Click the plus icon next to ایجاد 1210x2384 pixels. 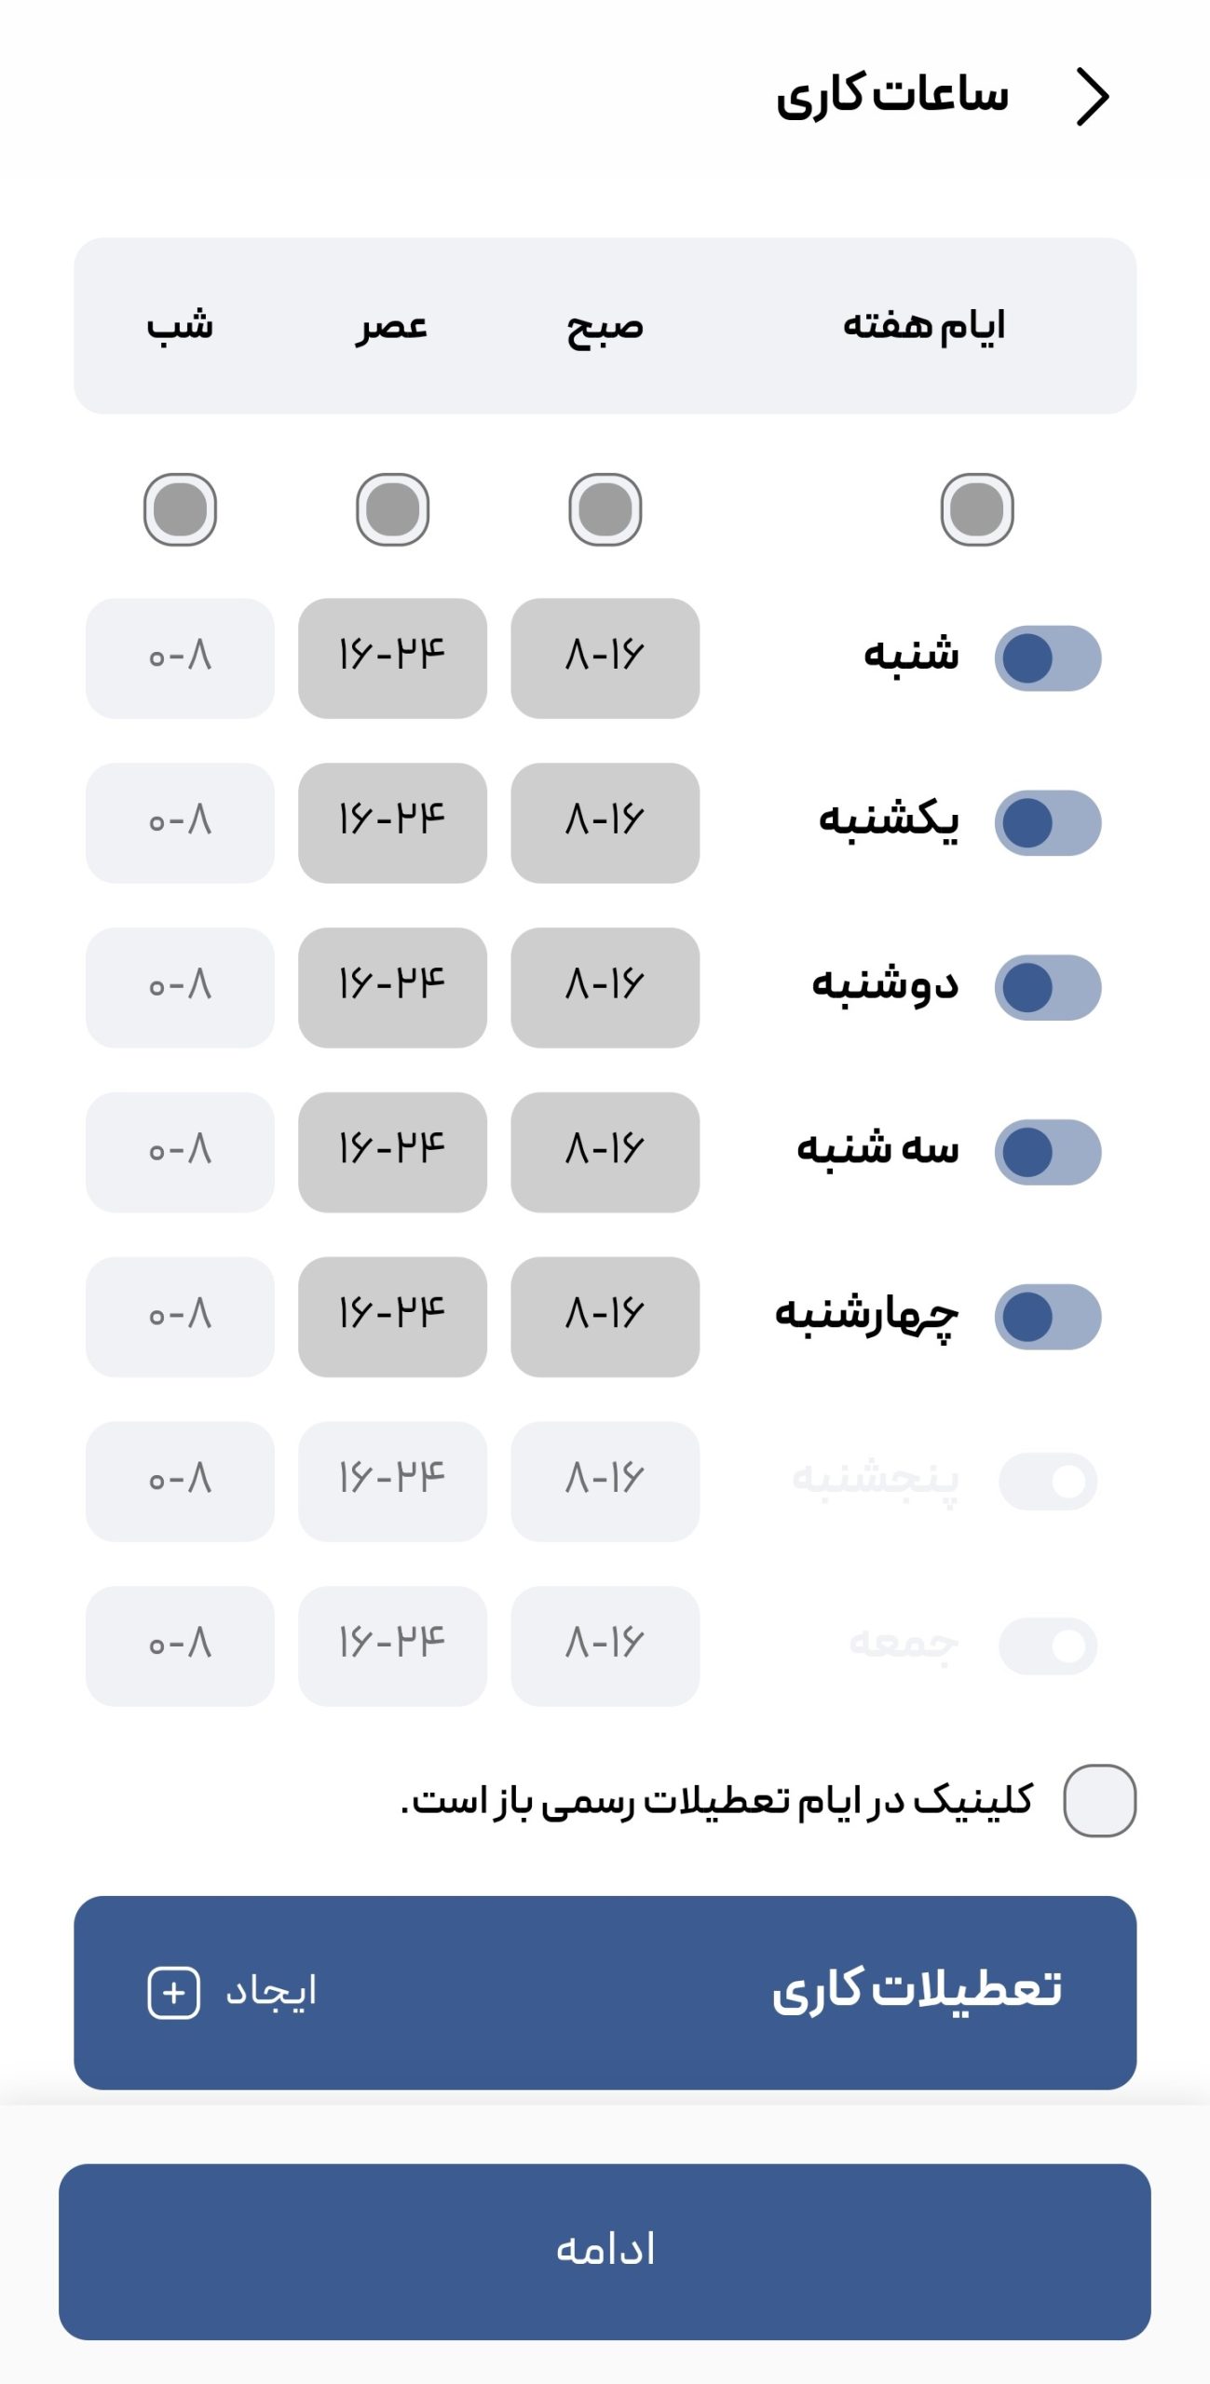click(174, 1993)
